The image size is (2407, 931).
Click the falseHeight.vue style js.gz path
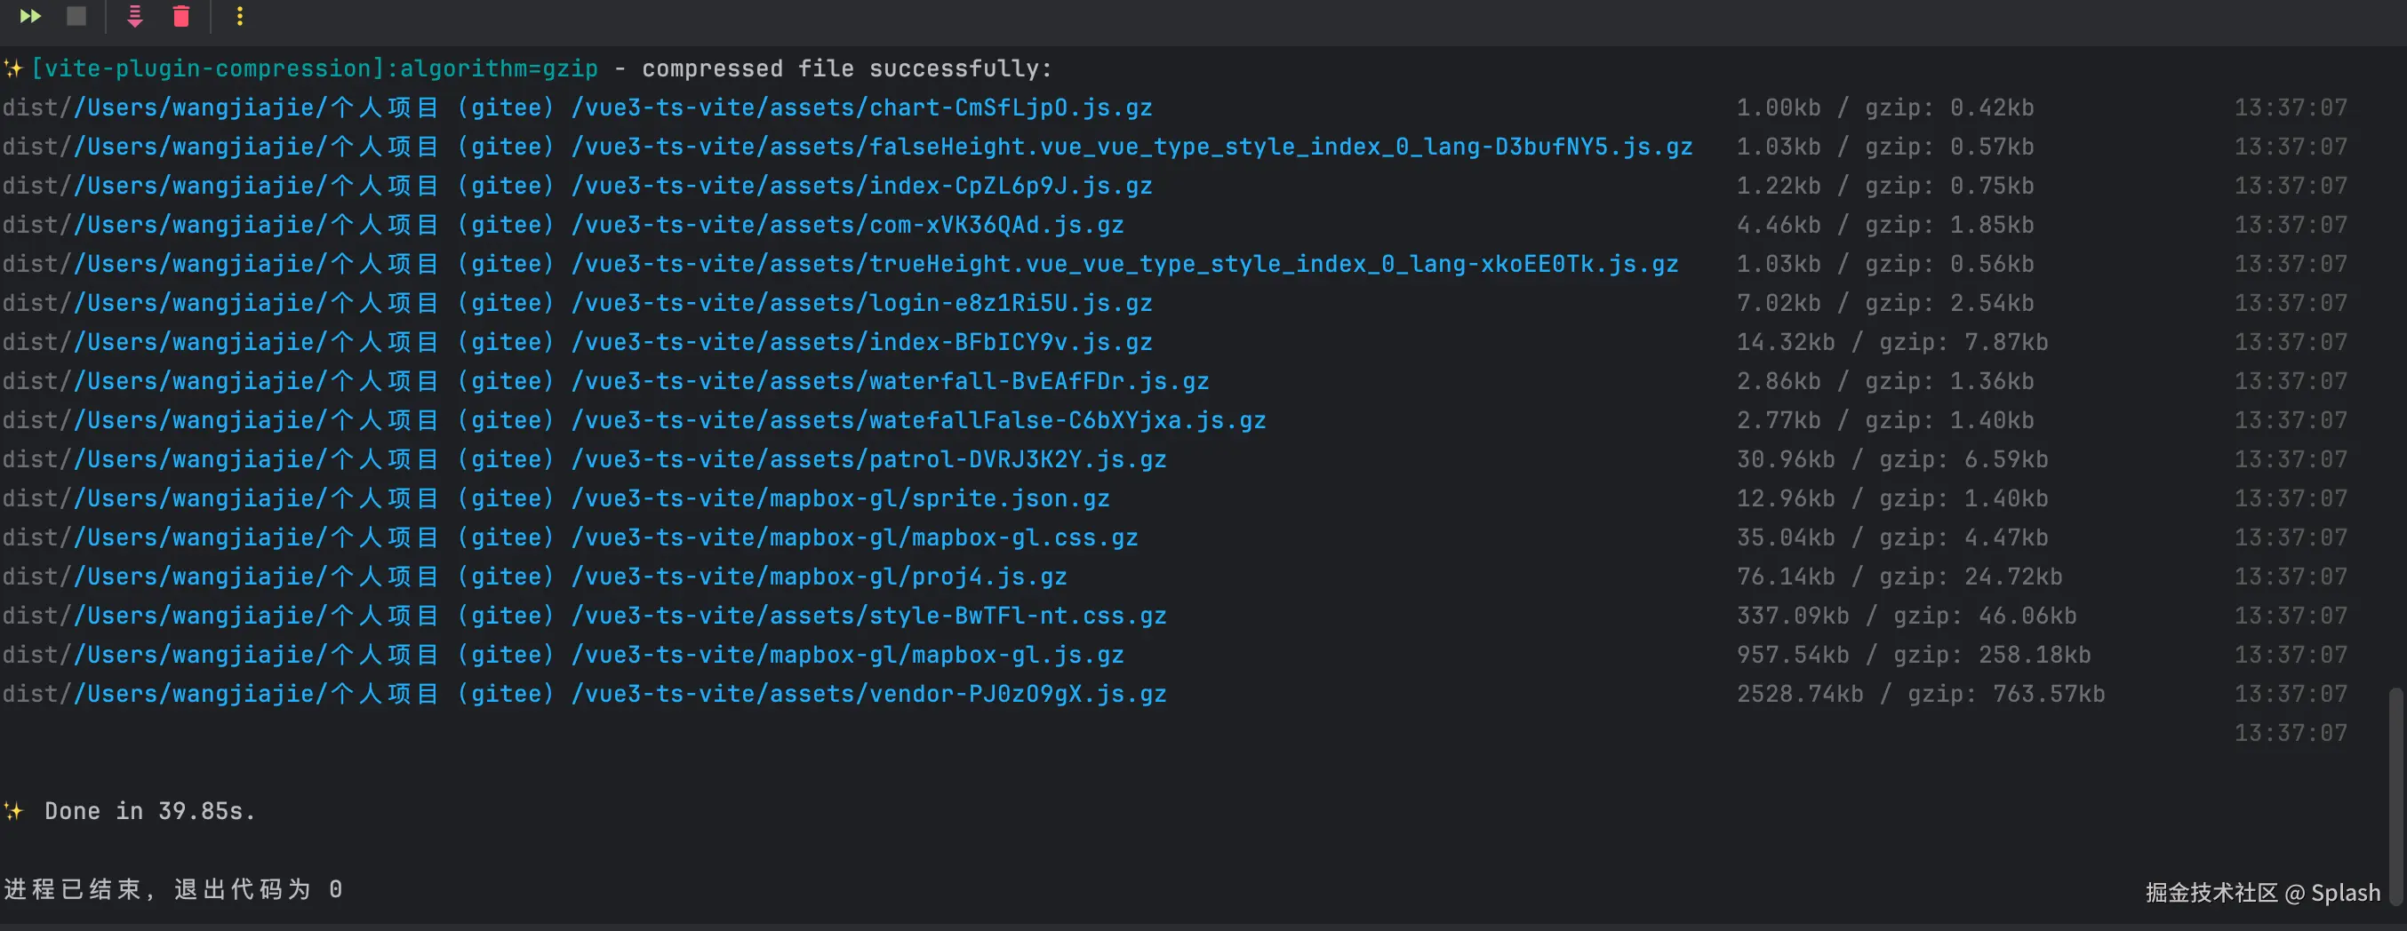883,147
